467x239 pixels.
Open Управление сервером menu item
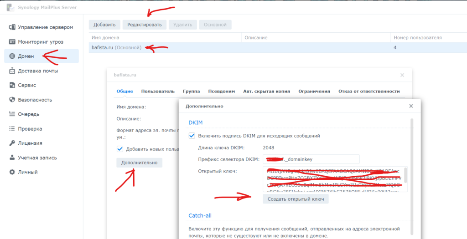click(42, 27)
